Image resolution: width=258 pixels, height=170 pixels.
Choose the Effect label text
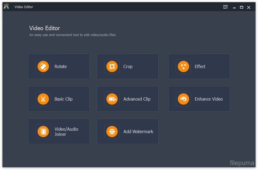click(x=200, y=66)
